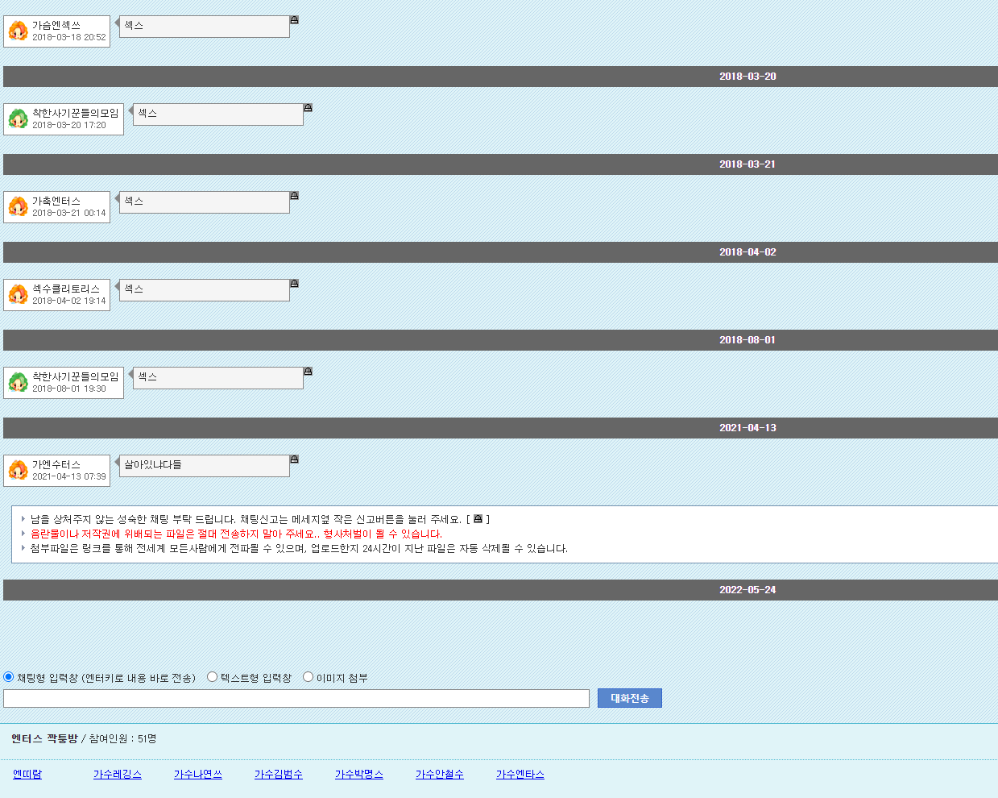Select 채팅형 입력창 radio option
The width and height of the screenshot is (998, 798).
click(x=9, y=676)
